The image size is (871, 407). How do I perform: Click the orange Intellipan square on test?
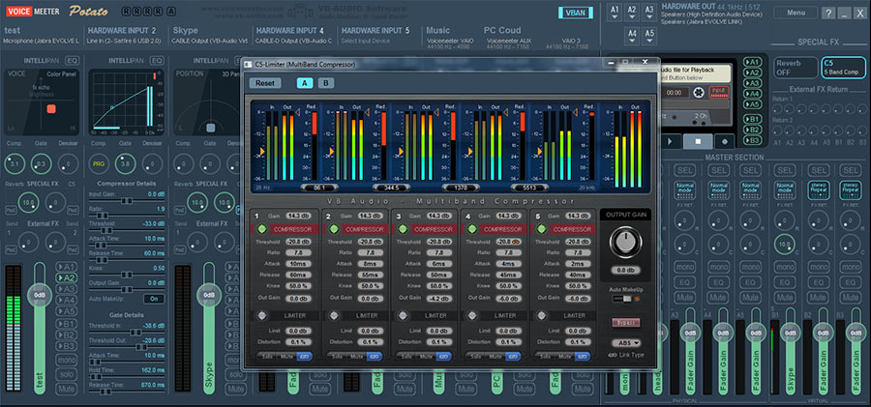point(51,109)
